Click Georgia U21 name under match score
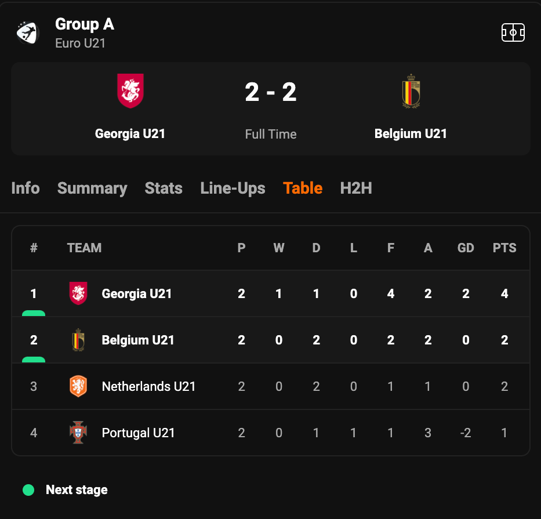Viewport: 541px width, 519px height. pos(130,133)
